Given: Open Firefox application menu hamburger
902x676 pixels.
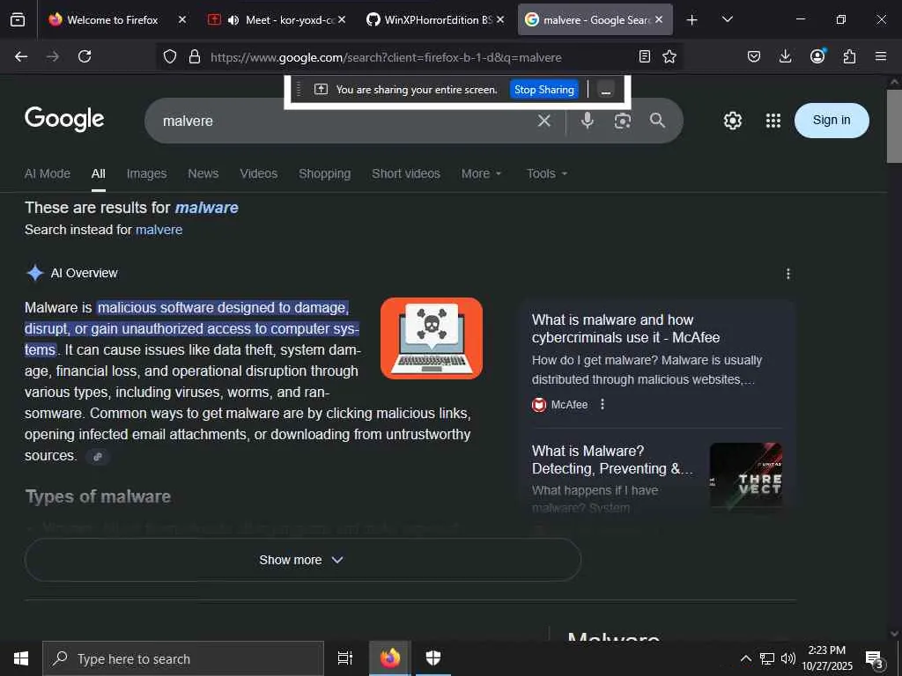Looking at the screenshot, I should 881,56.
